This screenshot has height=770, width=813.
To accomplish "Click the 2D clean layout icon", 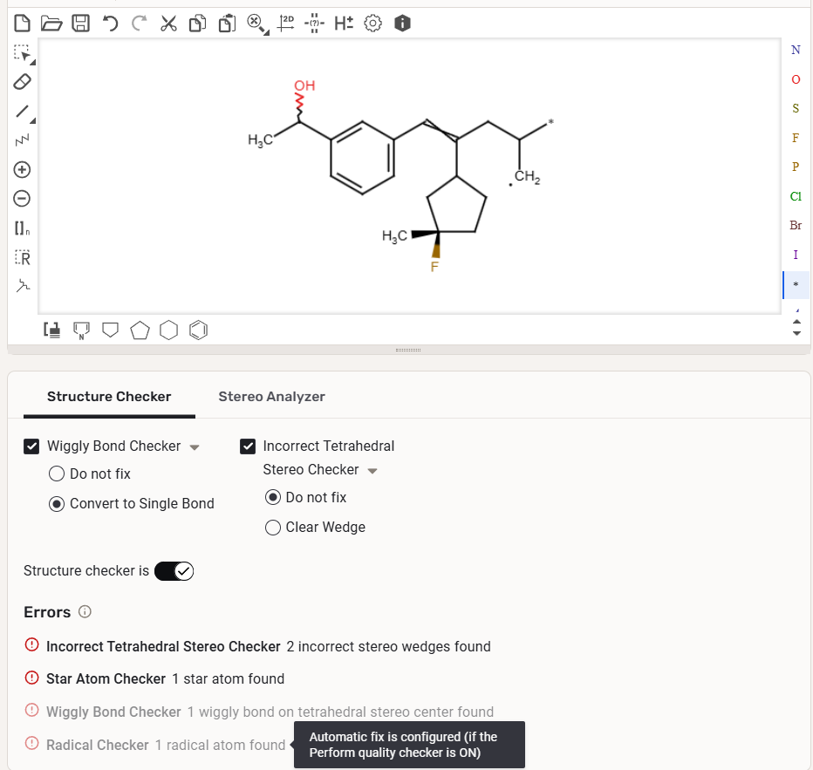I will tap(285, 24).
